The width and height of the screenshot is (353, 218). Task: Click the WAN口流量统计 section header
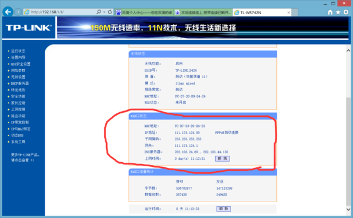coord(202,172)
